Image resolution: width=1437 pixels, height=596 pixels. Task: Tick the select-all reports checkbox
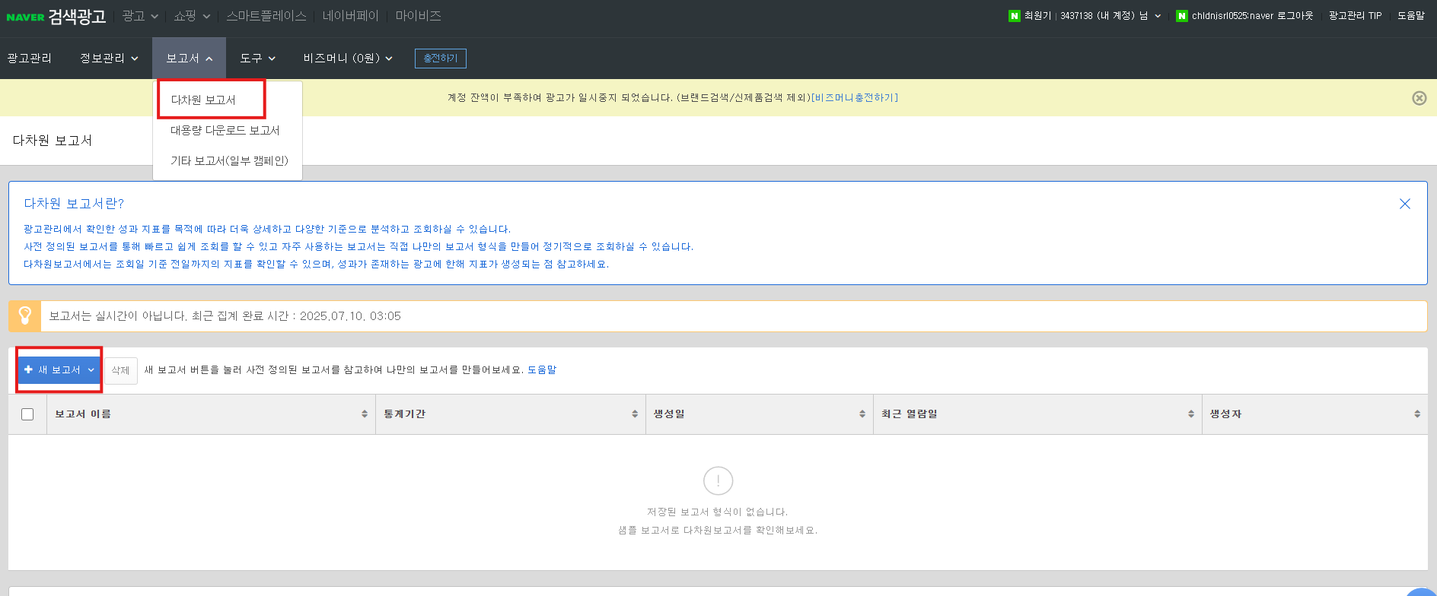pos(27,414)
